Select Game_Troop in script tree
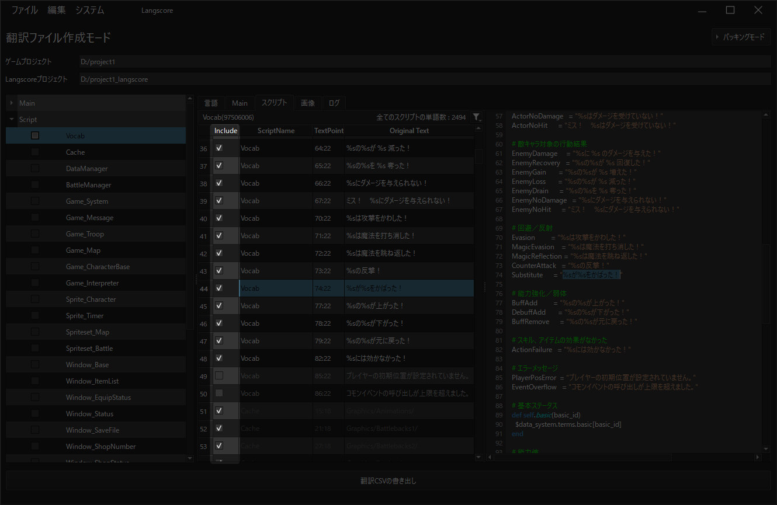Image resolution: width=777 pixels, height=505 pixels. (x=85, y=234)
